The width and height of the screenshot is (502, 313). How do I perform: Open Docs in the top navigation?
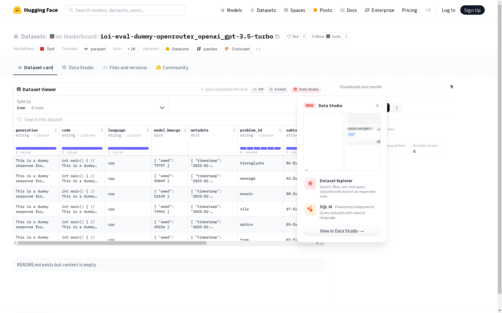coord(349,10)
